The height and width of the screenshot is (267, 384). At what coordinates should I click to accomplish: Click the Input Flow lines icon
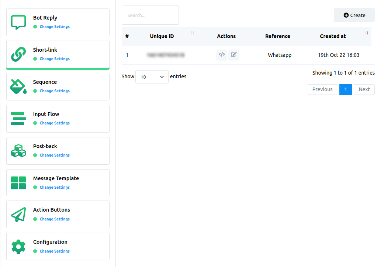click(x=18, y=119)
